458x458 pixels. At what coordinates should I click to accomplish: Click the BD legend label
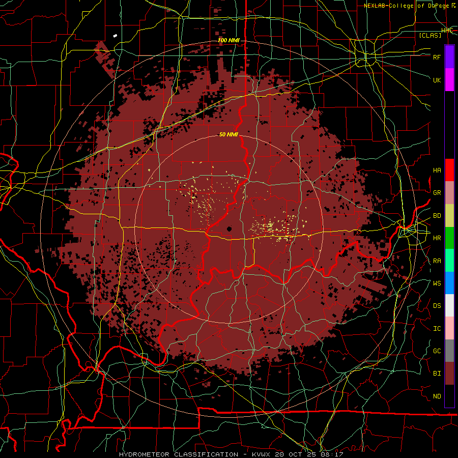(437, 216)
